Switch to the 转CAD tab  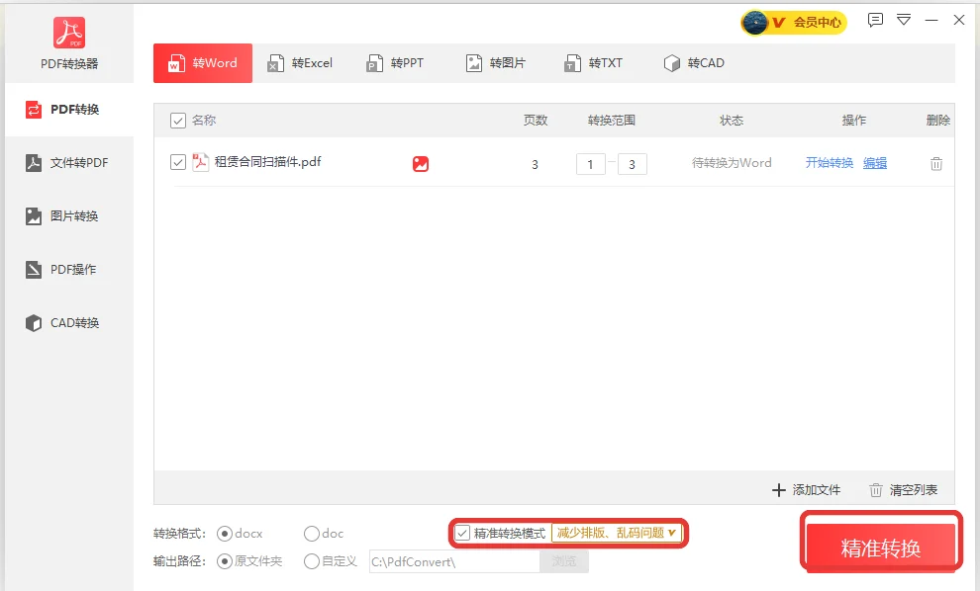click(x=694, y=63)
